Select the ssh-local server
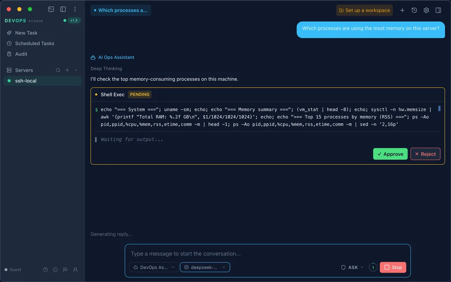This screenshot has height=282, width=451. pos(42,81)
